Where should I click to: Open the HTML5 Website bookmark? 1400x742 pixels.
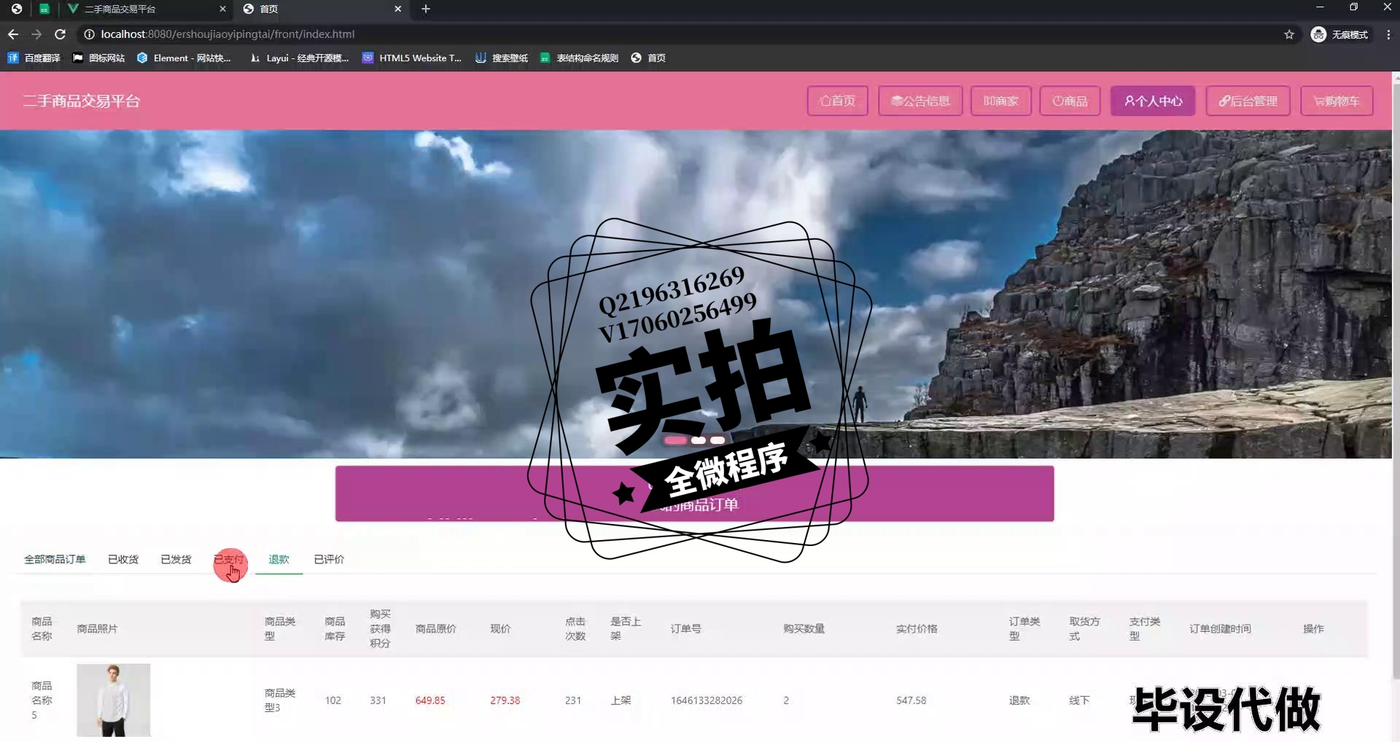pyautogui.click(x=412, y=58)
